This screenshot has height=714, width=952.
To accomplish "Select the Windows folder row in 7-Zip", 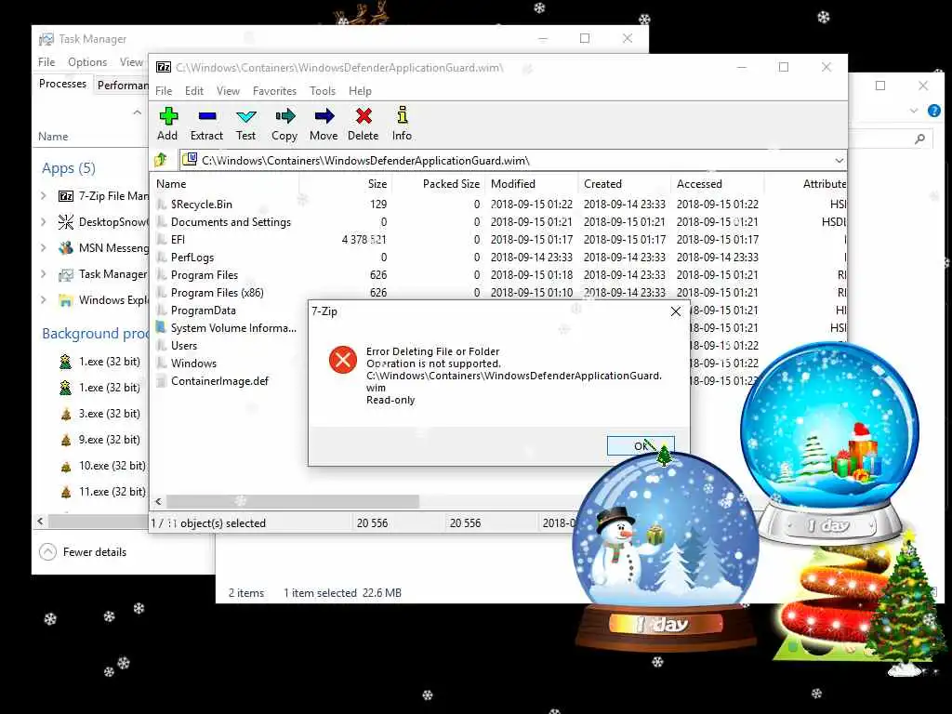I will 193,364.
